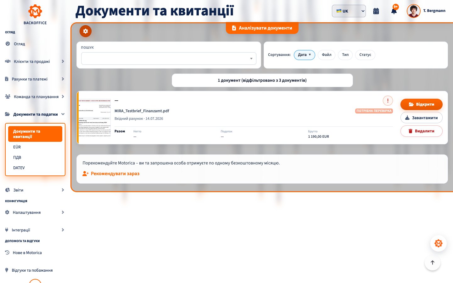
Task: Sort documents by Файл
Action: pos(327,55)
